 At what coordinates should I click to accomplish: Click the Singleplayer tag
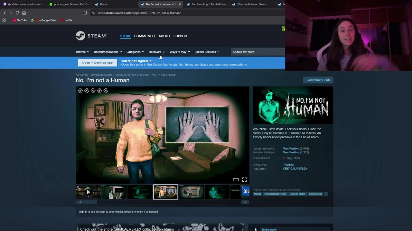[315, 194]
